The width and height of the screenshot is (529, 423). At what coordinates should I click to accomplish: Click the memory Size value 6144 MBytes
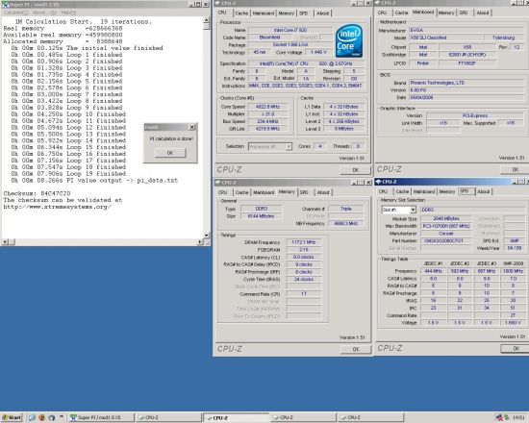(261, 216)
